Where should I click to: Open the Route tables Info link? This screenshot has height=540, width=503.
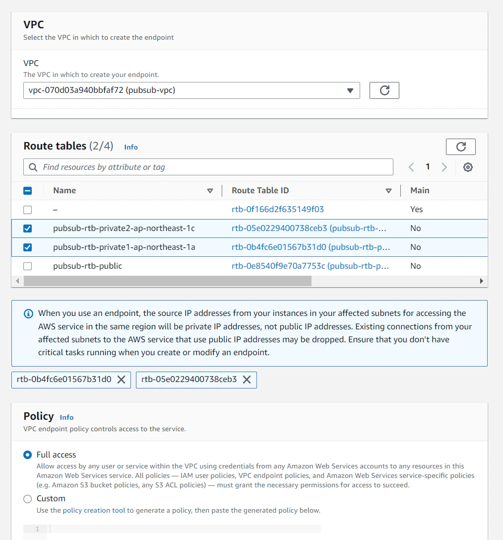[131, 147]
